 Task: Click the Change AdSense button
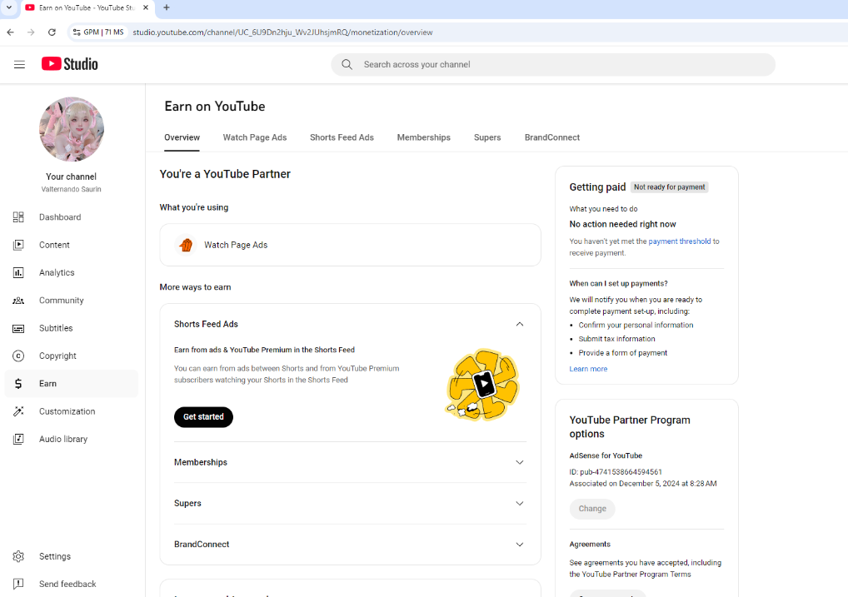pyautogui.click(x=592, y=508)
